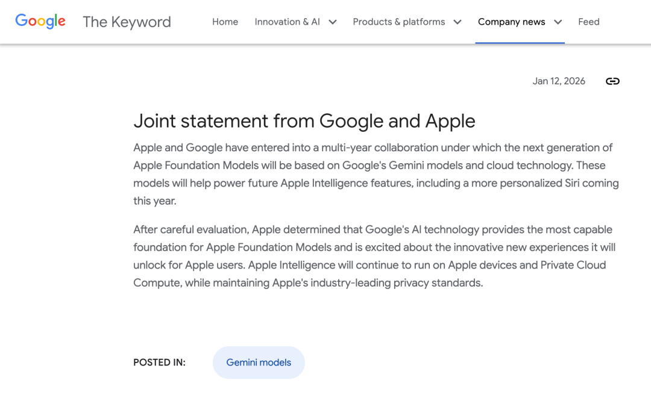Image resolution: width=651 pixels, height=407 pixels.
Task: Click the Jan 12, 2026 publication date
Action: tap(559, 81)
